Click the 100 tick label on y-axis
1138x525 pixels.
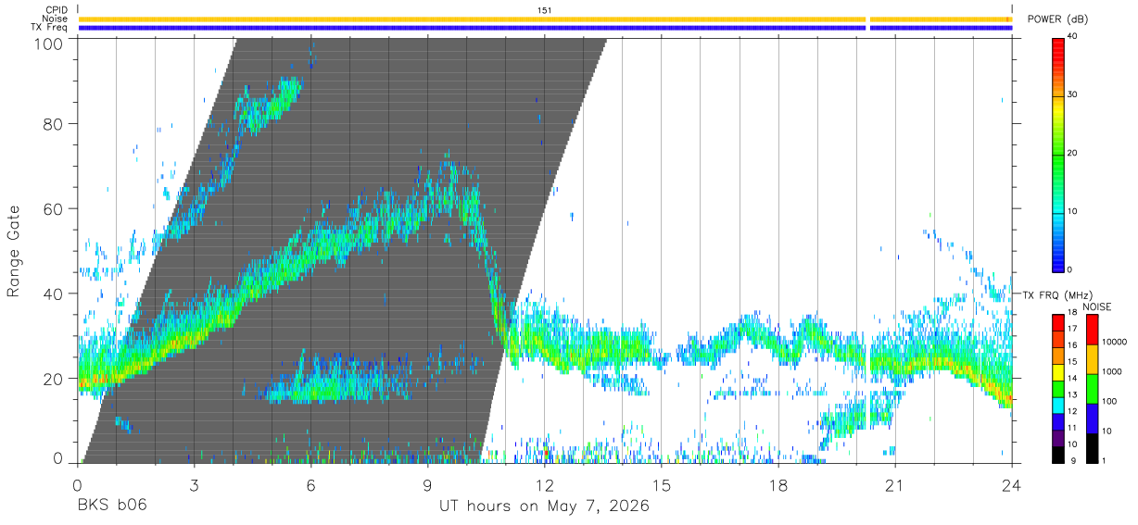coord(47,43)
